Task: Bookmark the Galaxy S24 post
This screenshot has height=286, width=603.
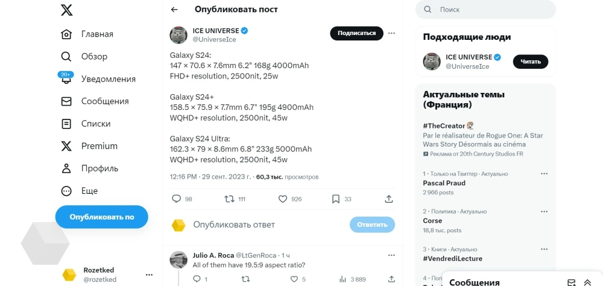Action: (336, 199)
